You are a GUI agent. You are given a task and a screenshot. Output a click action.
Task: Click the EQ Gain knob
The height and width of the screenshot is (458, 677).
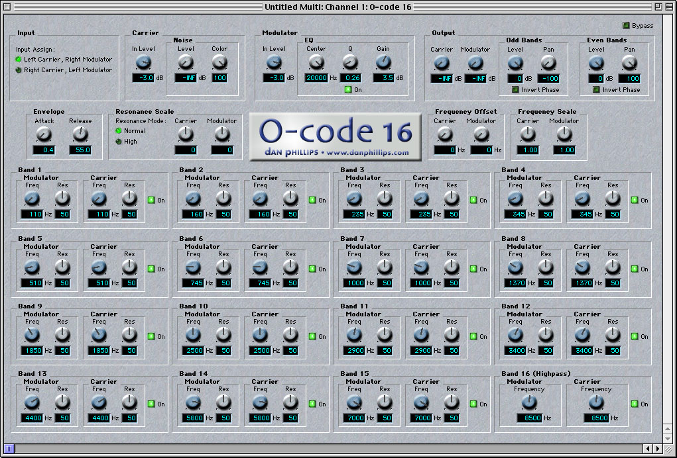(383, 63)
